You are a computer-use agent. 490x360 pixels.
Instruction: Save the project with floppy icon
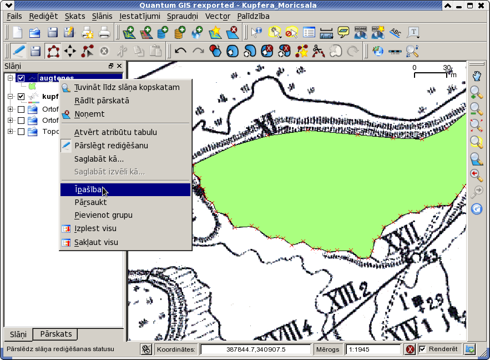coord(52,32)
